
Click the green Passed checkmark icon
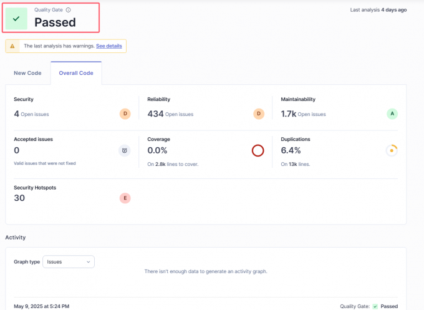tap(16, 19)
